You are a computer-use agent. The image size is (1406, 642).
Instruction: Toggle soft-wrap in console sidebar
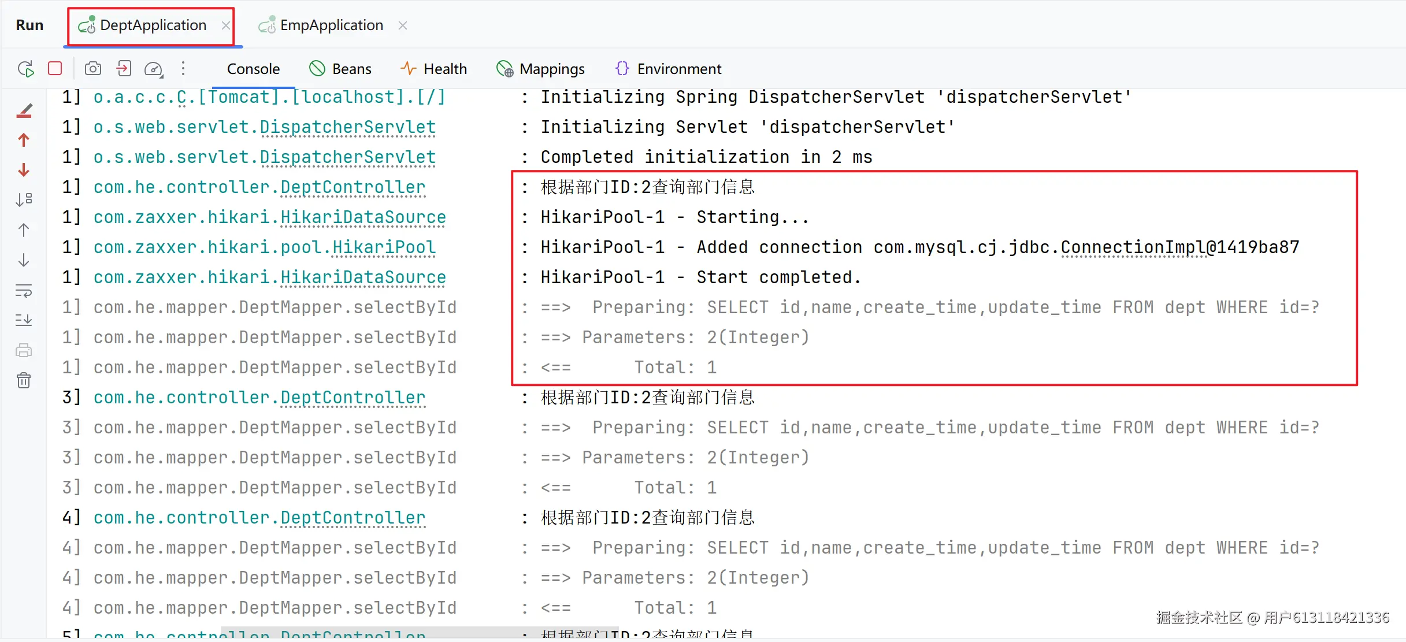(24, 291)
